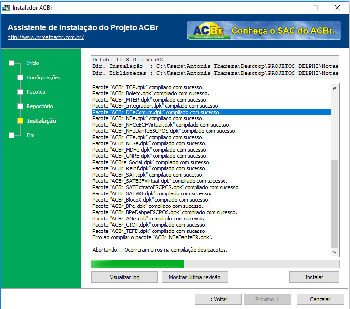Click the Dir. Bibliotecas path line

[215, 73]
